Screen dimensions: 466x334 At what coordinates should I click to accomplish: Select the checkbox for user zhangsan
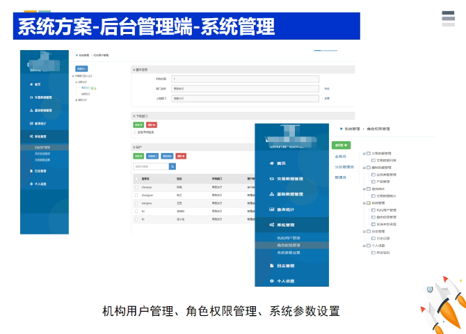[136, 196]
